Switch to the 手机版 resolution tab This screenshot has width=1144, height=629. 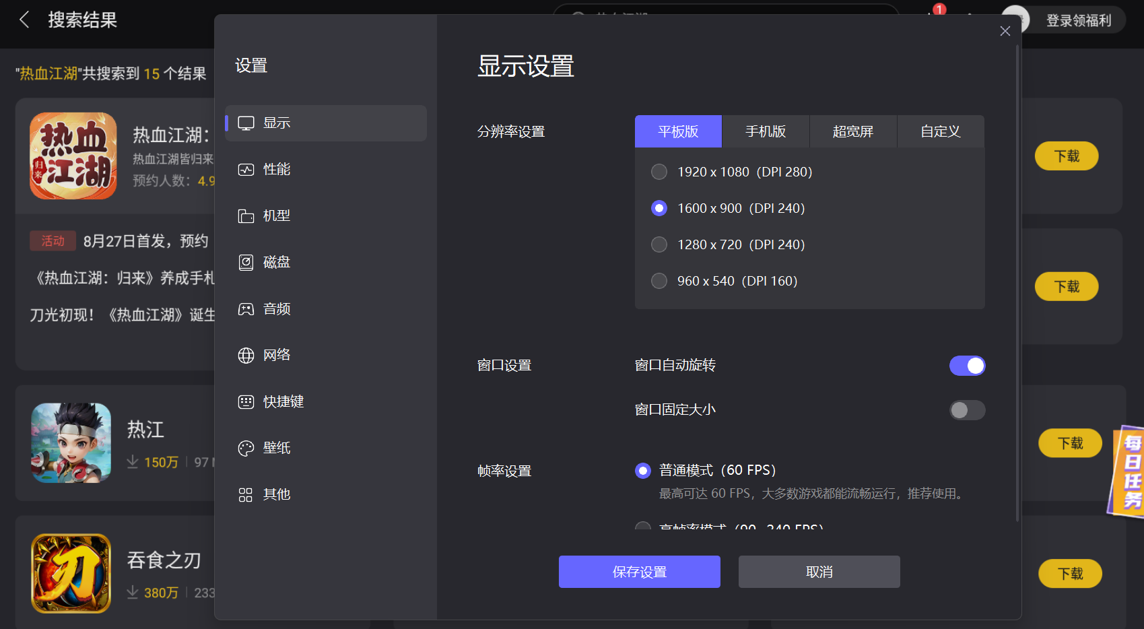(766, 131)
